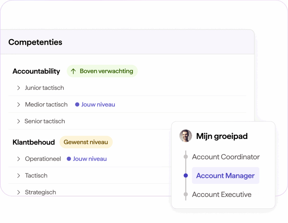This screenshot has height=223, width=288.
Task: Open the Account Coordinator role
Action: [226, 157]
